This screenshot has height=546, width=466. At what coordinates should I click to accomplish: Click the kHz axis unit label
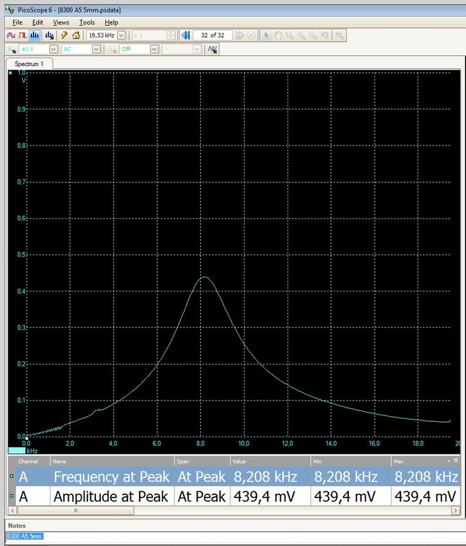pos(32,450)
